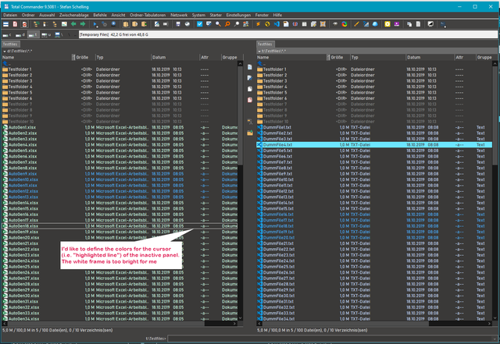Image resolution: width=500 pixels, height=344 pixels.
Task: Open the Ordner-Tabulatoren menu
Action: click(x=148, y=15)
